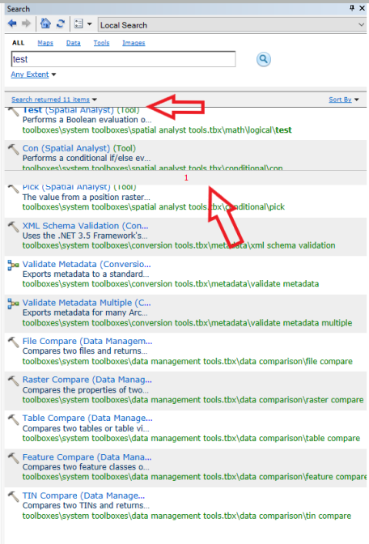Select description 'Performs a Boolean evaluation o...'

click(x=87, y=120)
